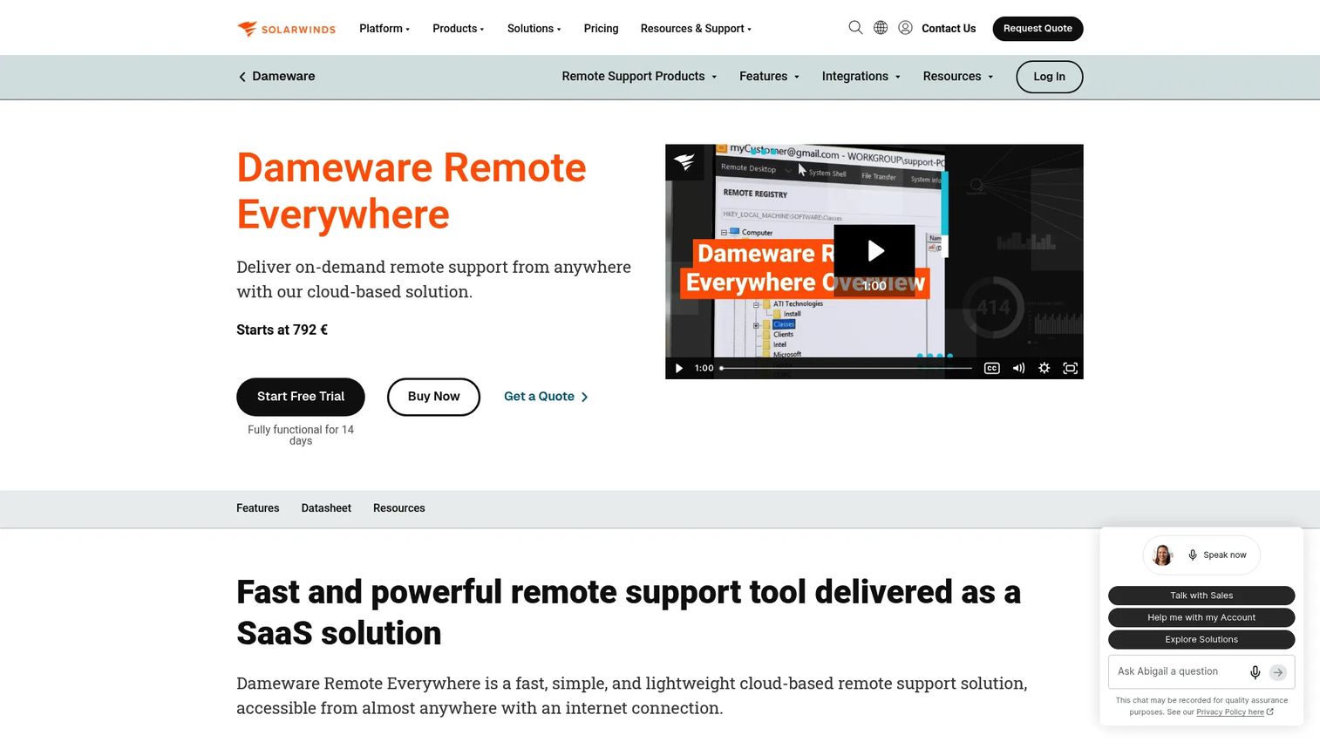Viewport: 1320px width, 742px height.
Task: Click the small play icon in video controls
Action: pyautogui.click(x=679, y=368)
